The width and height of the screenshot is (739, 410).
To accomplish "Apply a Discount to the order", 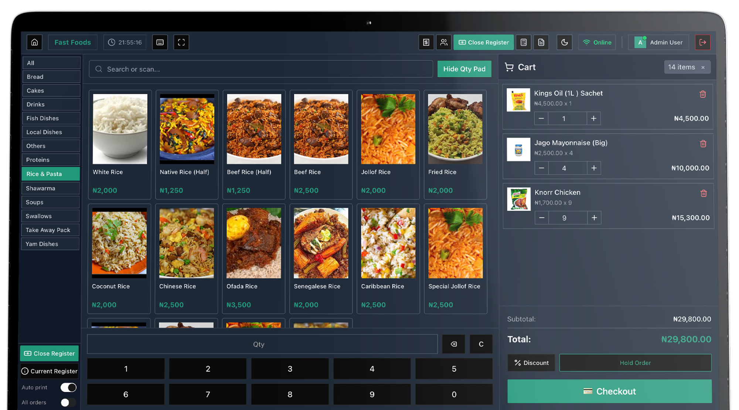I will (x=531, y=363).
